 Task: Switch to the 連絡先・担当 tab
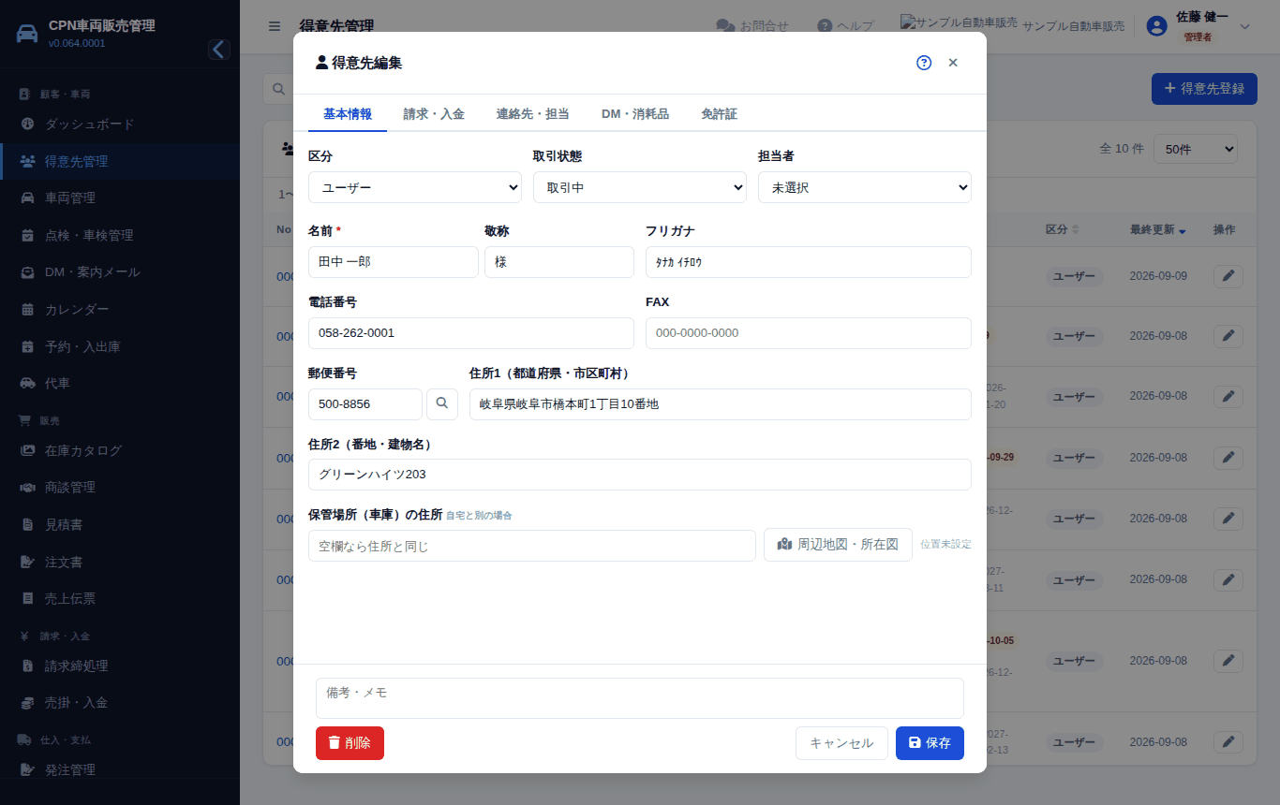point(533,114)
